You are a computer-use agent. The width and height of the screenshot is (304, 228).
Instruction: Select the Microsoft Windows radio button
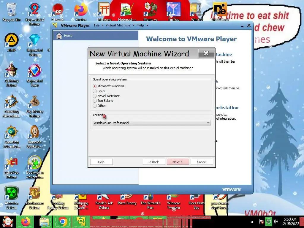[95, 86]
